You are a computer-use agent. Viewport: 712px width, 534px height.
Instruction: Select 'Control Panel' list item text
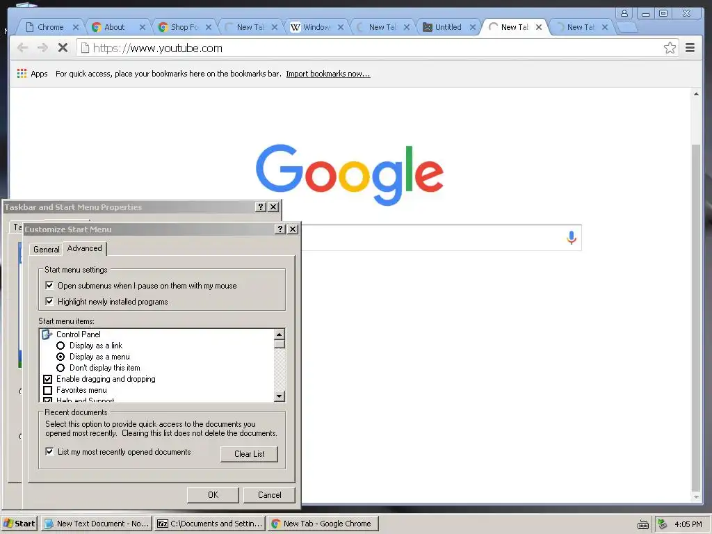[x=78, y=334]
